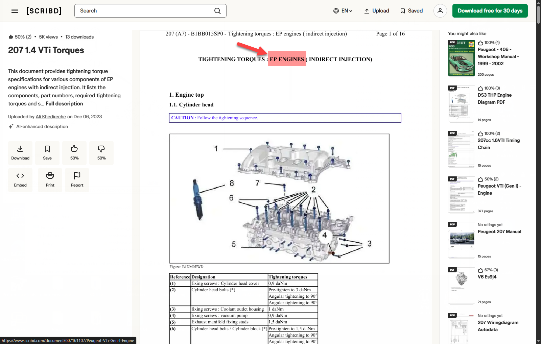Viewport: 541px width, 344px height.
Task: Click the Embed code icon
Action: (x=20, y=180)
